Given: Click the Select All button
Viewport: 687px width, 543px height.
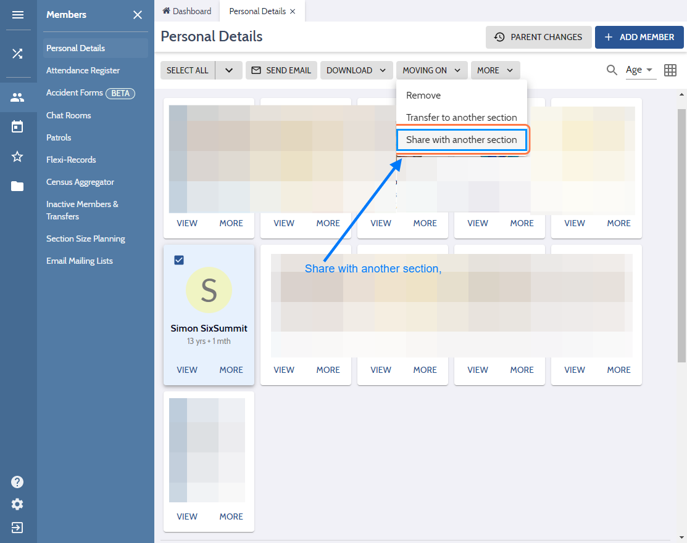Looking at the screenshot, I should [x=188, y=70].
